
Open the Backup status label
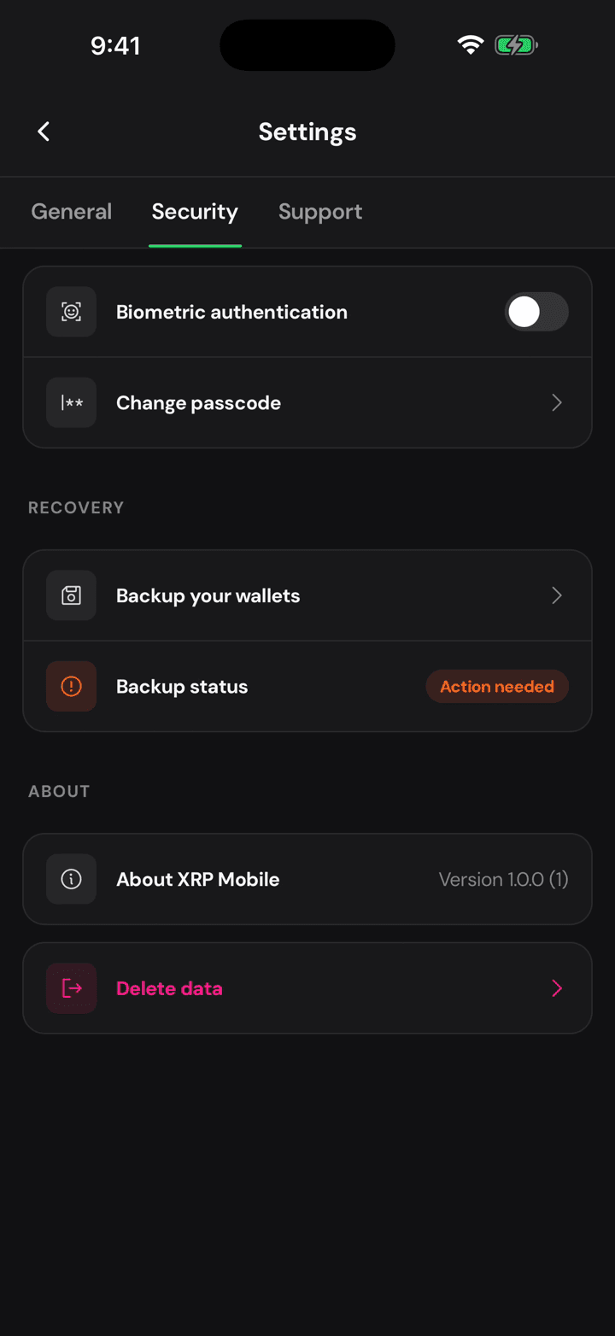click(182, 687)
